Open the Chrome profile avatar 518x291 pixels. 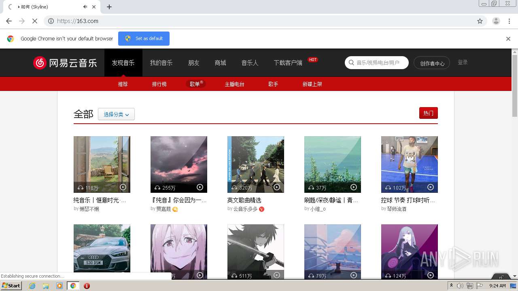[496, 21]
